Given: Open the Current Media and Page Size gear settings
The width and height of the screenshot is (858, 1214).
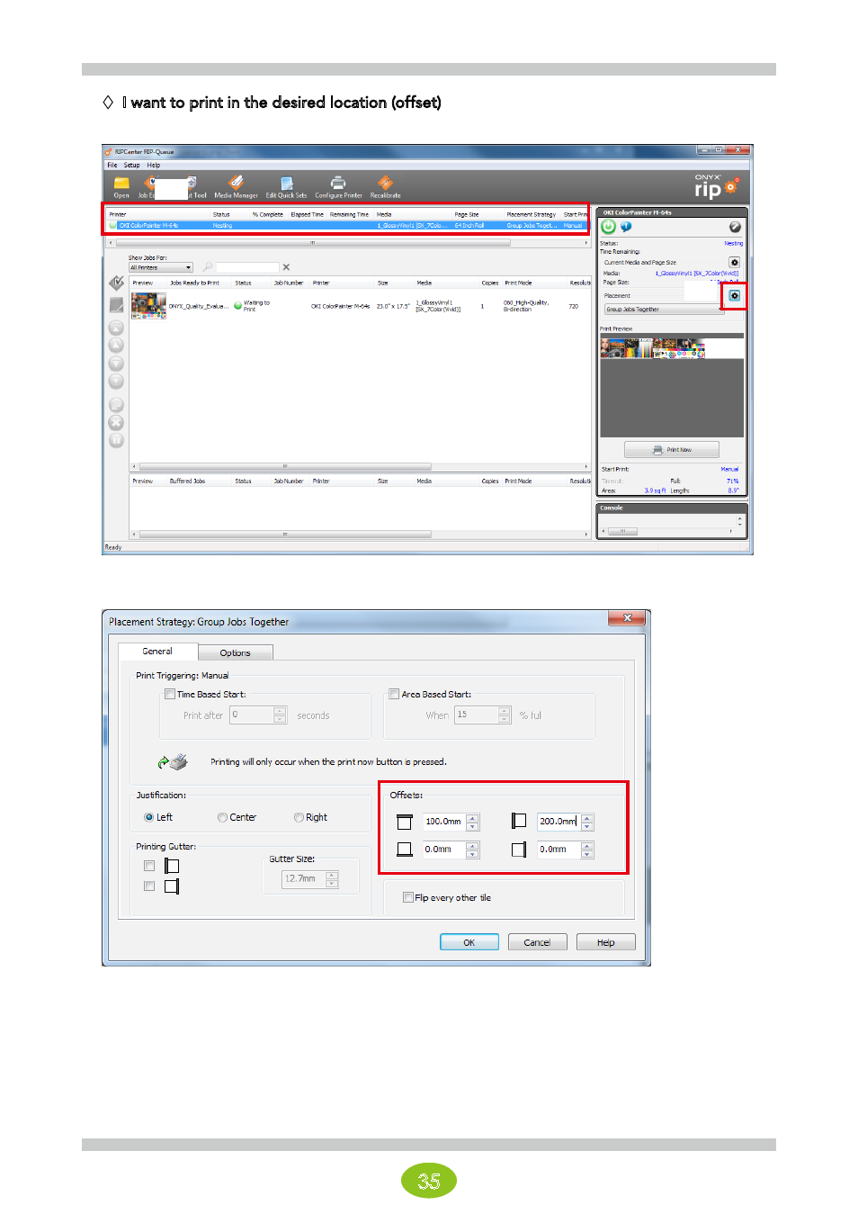Looking at the screenshot, I should click(734, 262).
